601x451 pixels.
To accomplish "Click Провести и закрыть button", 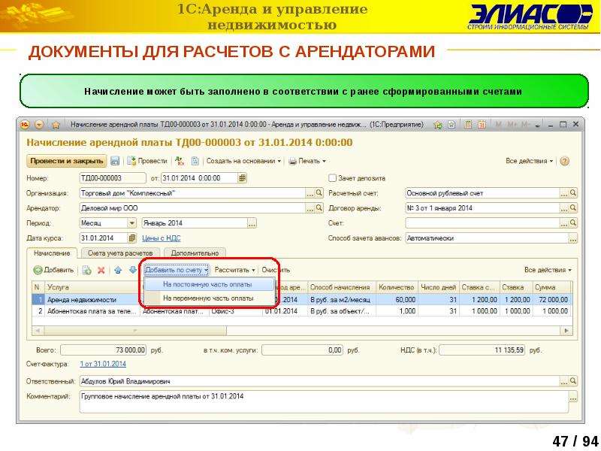I will pyautogui.click(x=67, y=161).
